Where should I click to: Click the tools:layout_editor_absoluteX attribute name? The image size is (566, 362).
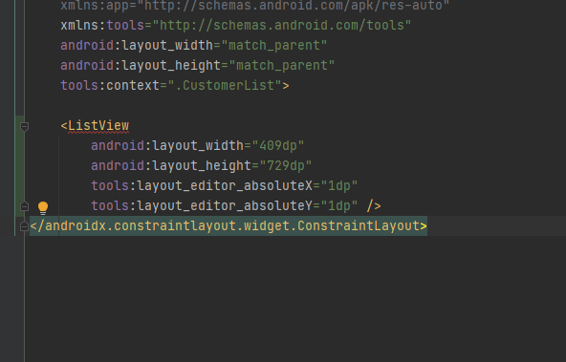point(202,186)
